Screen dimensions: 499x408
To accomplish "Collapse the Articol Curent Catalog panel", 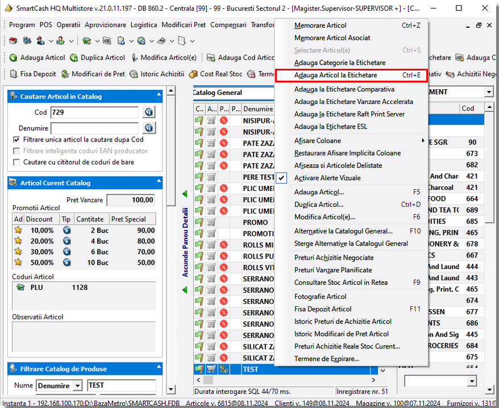I will 159,181.
